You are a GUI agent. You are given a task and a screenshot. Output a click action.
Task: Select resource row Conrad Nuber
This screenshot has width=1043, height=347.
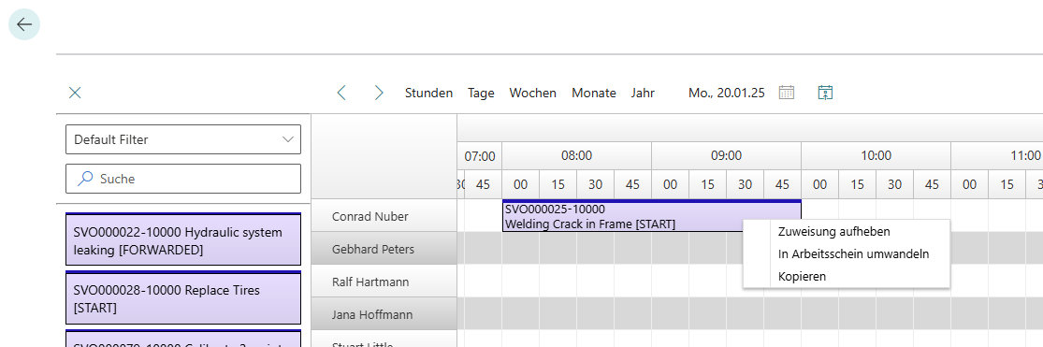click(384, 216)
